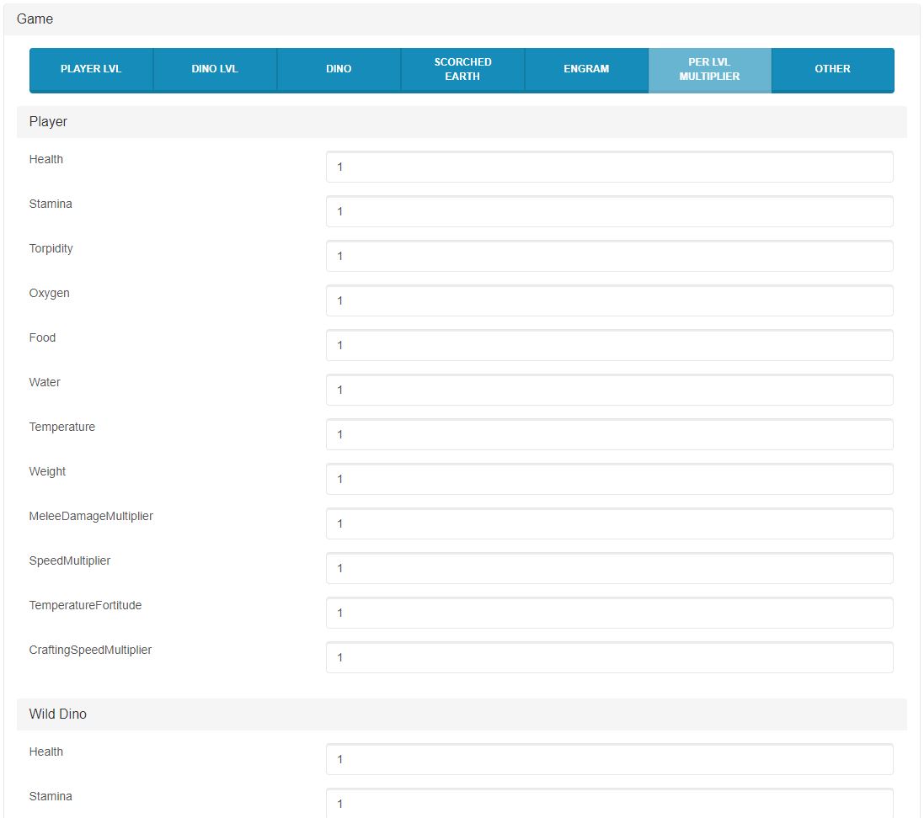Click the MeleeDamageMultiplier input field
Viewport: 924px width, 818px height.
pos(609,524)
